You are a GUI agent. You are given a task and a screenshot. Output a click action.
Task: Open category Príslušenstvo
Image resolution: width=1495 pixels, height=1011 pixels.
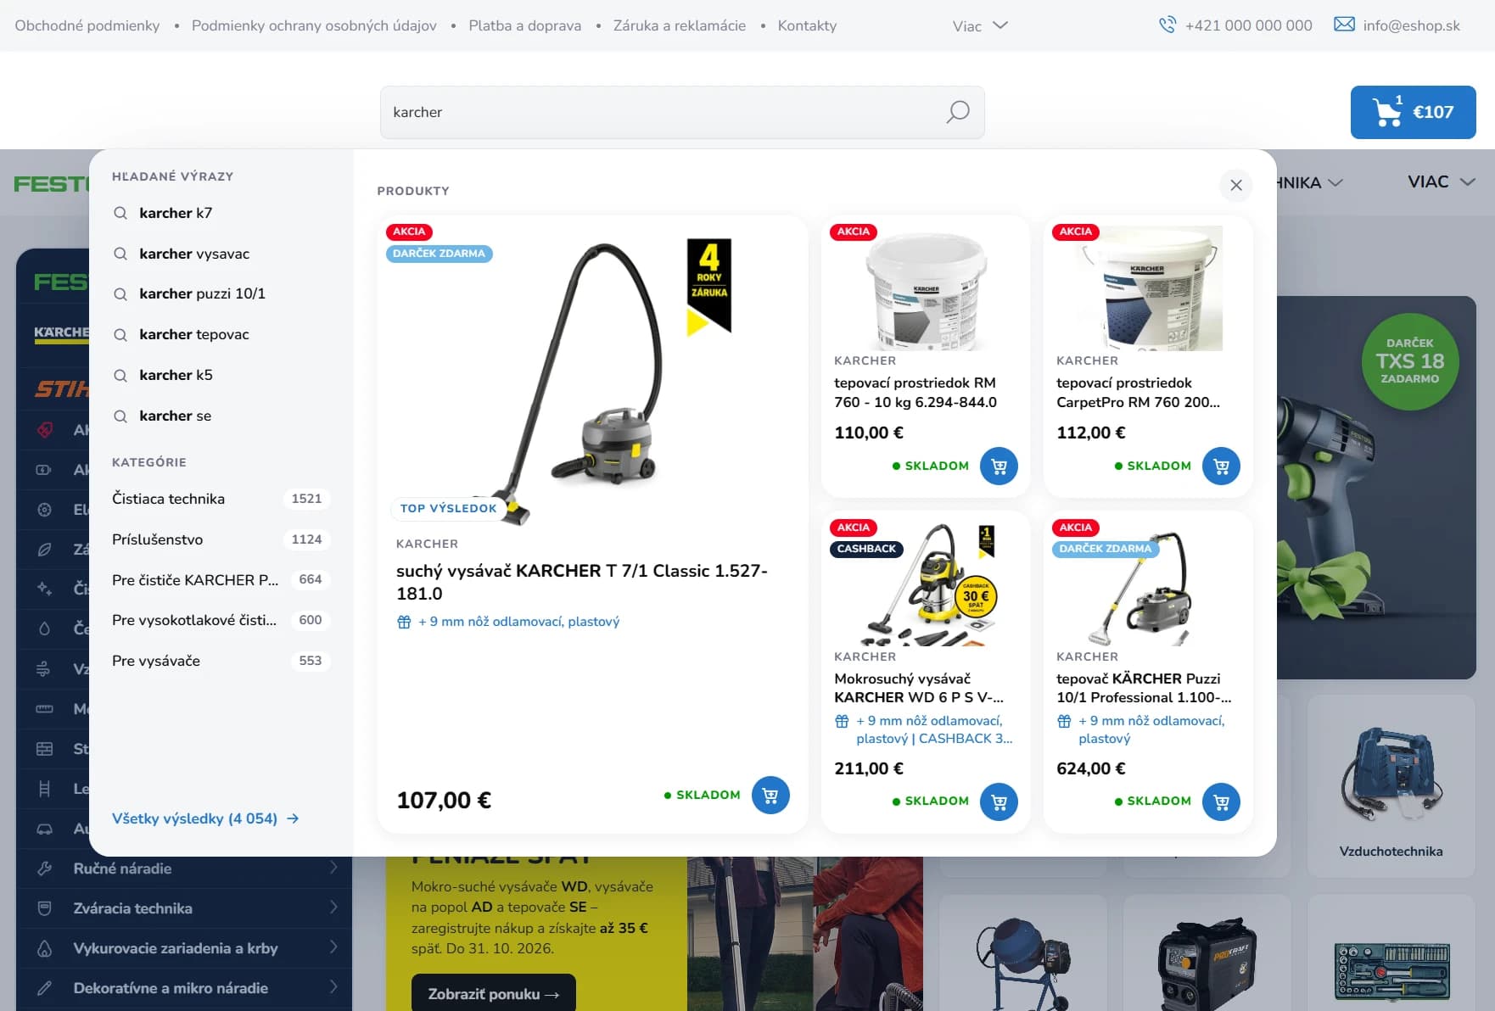221,539
